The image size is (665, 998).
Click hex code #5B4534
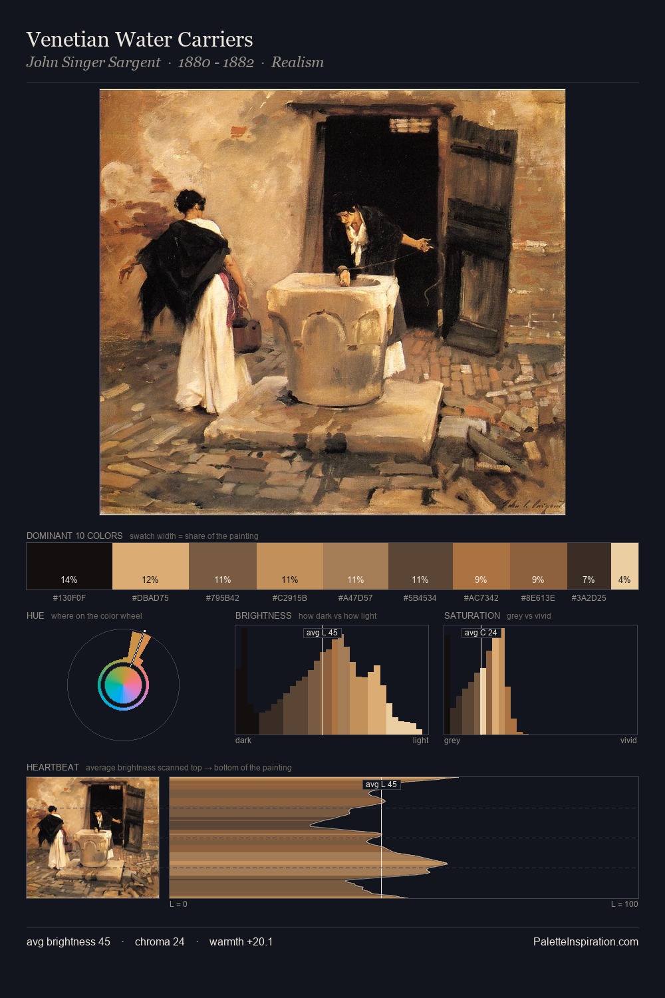[420, 598]
